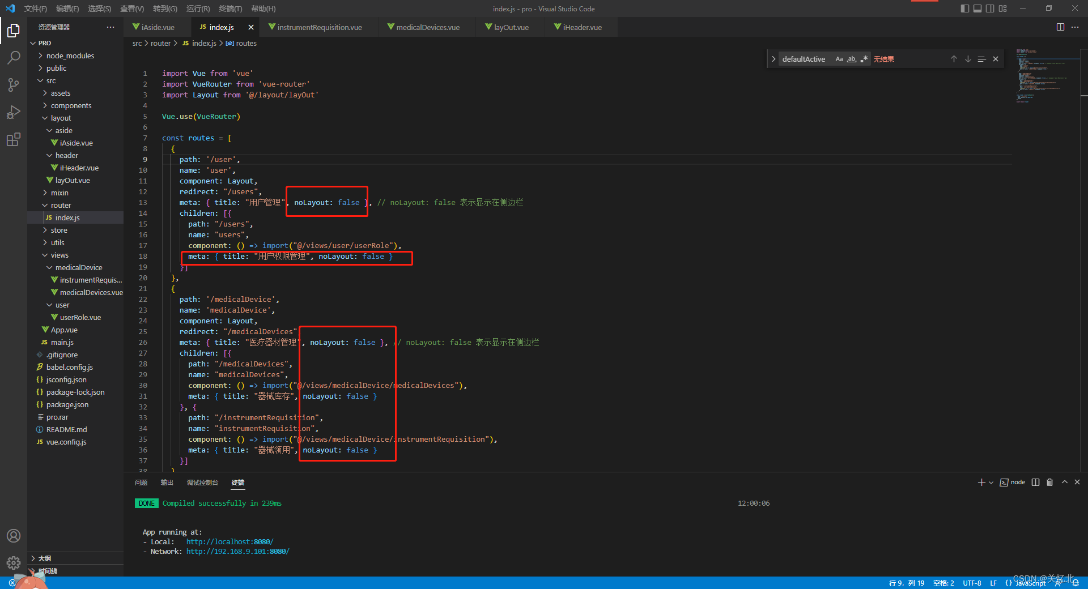This screenshot has height=589, width=1088.
Task: Switch to 调试控制台 panel tab
Action: (x=202, y=483)
